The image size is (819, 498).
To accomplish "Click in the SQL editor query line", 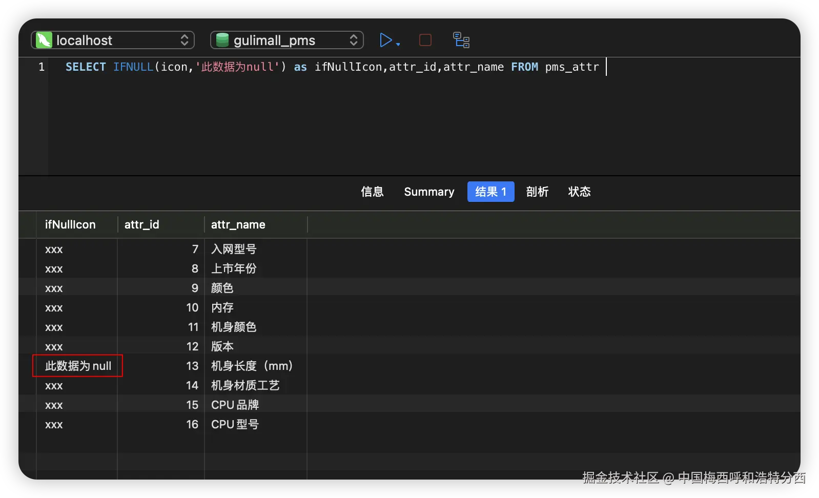I will coord(332,67).
